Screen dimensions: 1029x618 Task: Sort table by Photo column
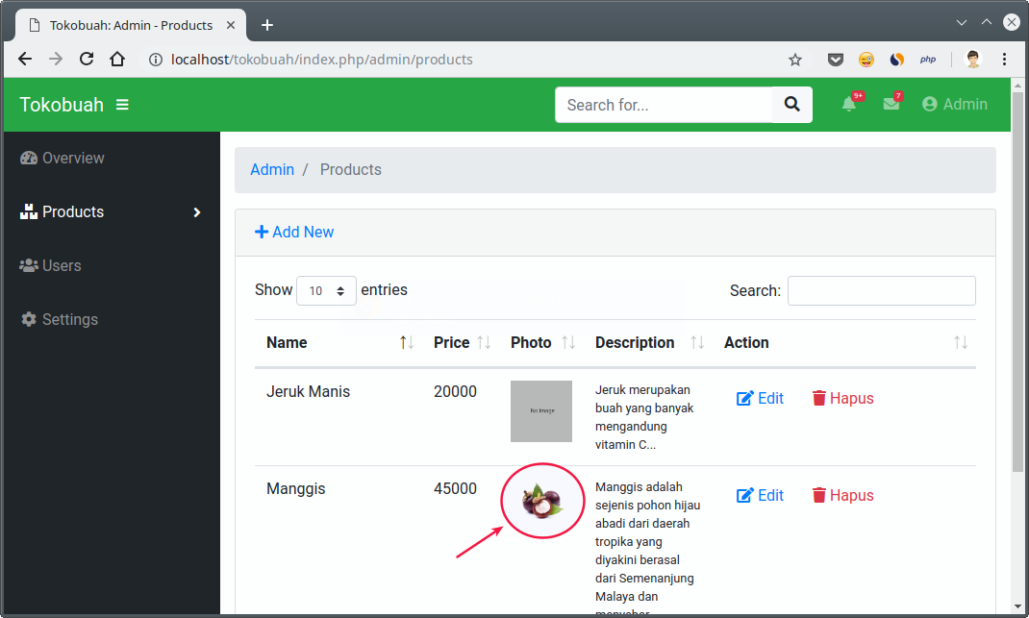click(542, 342)
